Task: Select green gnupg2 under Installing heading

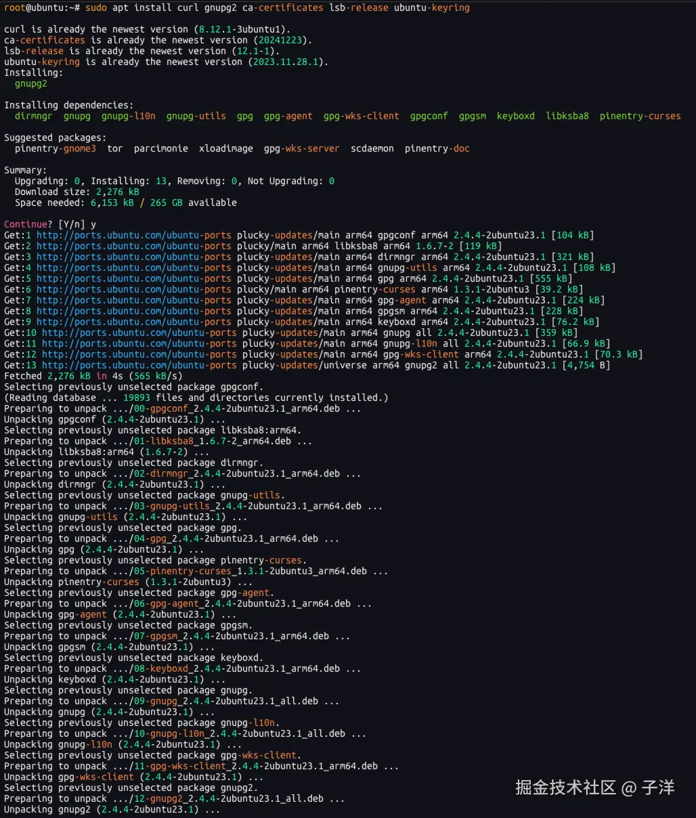Action: click(31, 84)
